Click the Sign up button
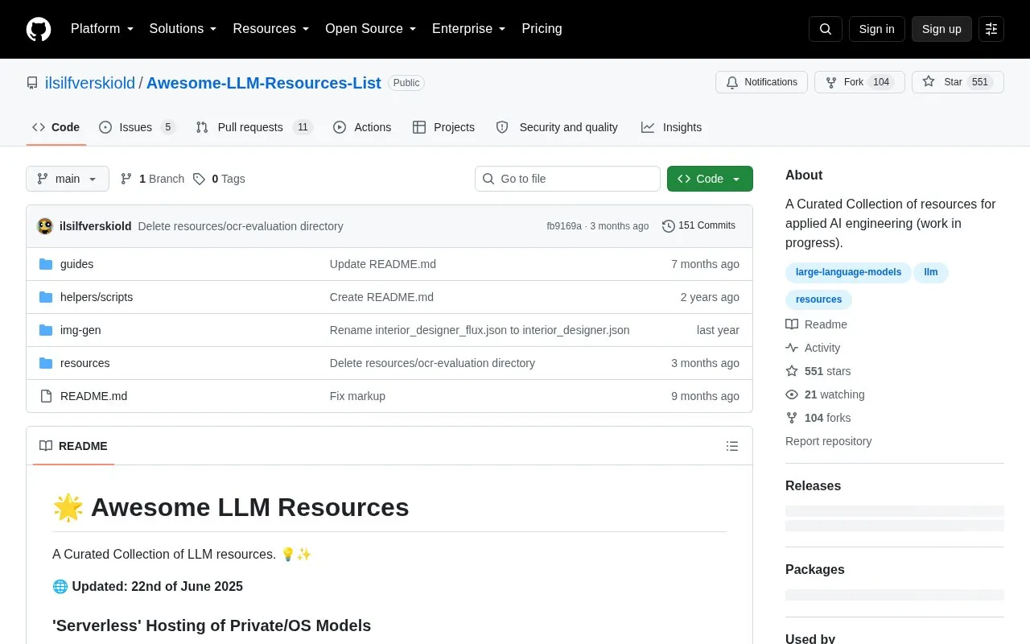 tap(941, 29)
